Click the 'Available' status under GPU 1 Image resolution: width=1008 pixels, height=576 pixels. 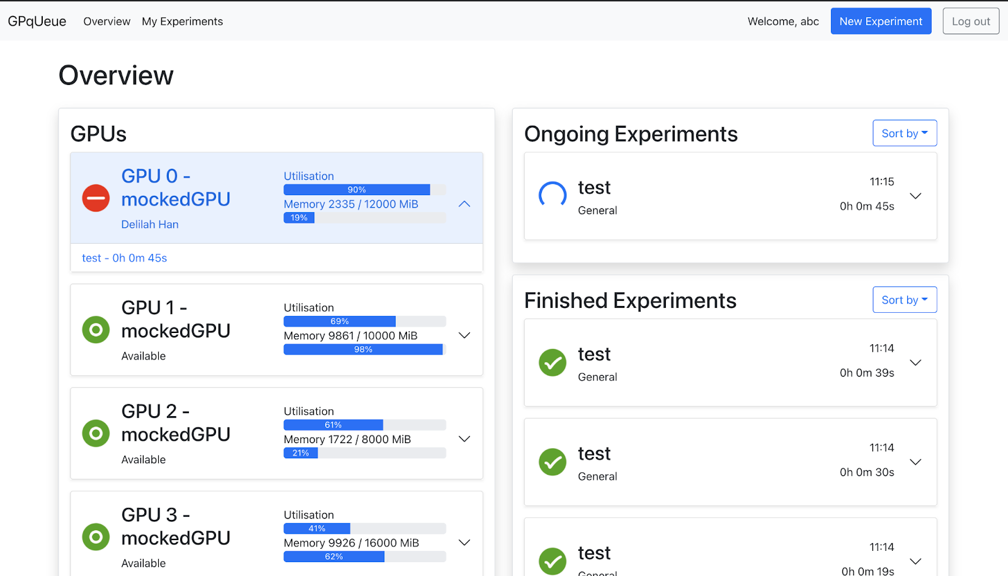point(144,356)
